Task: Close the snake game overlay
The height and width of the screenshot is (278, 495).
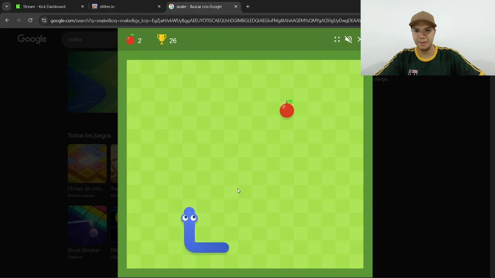Action: [359, 39]
